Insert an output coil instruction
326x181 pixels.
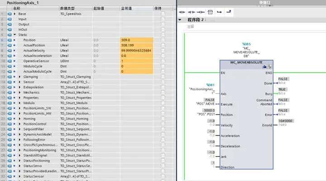click(201, 12)
